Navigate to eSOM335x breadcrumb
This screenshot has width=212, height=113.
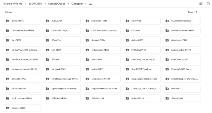point(35,4)
